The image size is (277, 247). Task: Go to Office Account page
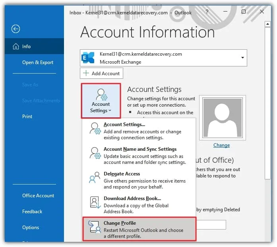(38, 196)
